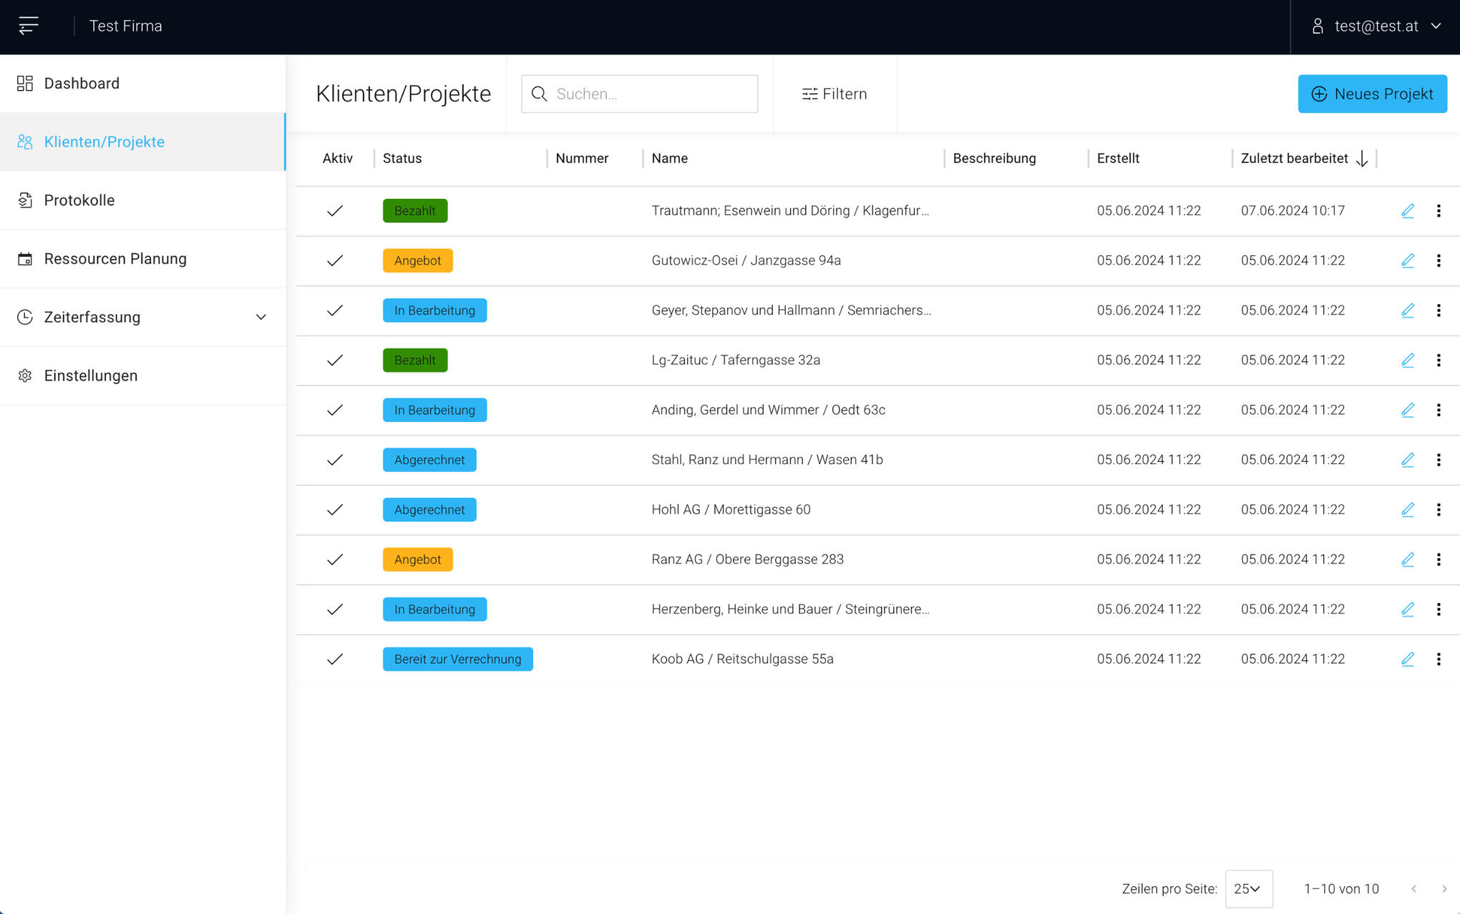Expand the Zeiterfassung submenu
Screen dimensions: 1460x914
point(261,317)
